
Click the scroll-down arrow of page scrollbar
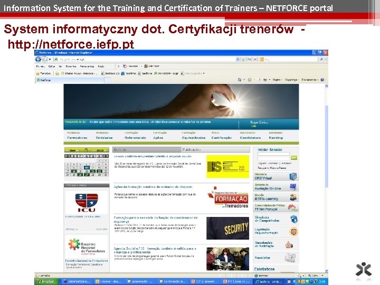(326, 271)
